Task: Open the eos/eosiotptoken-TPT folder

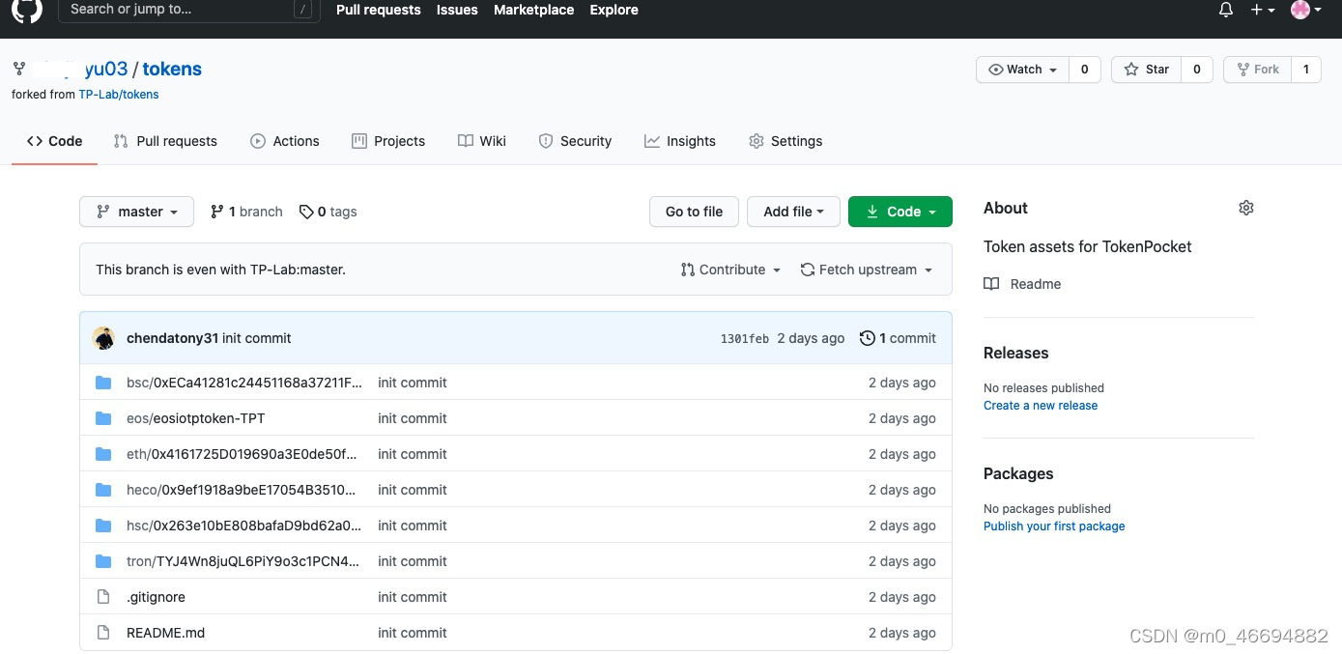Action: coord(195,418)
